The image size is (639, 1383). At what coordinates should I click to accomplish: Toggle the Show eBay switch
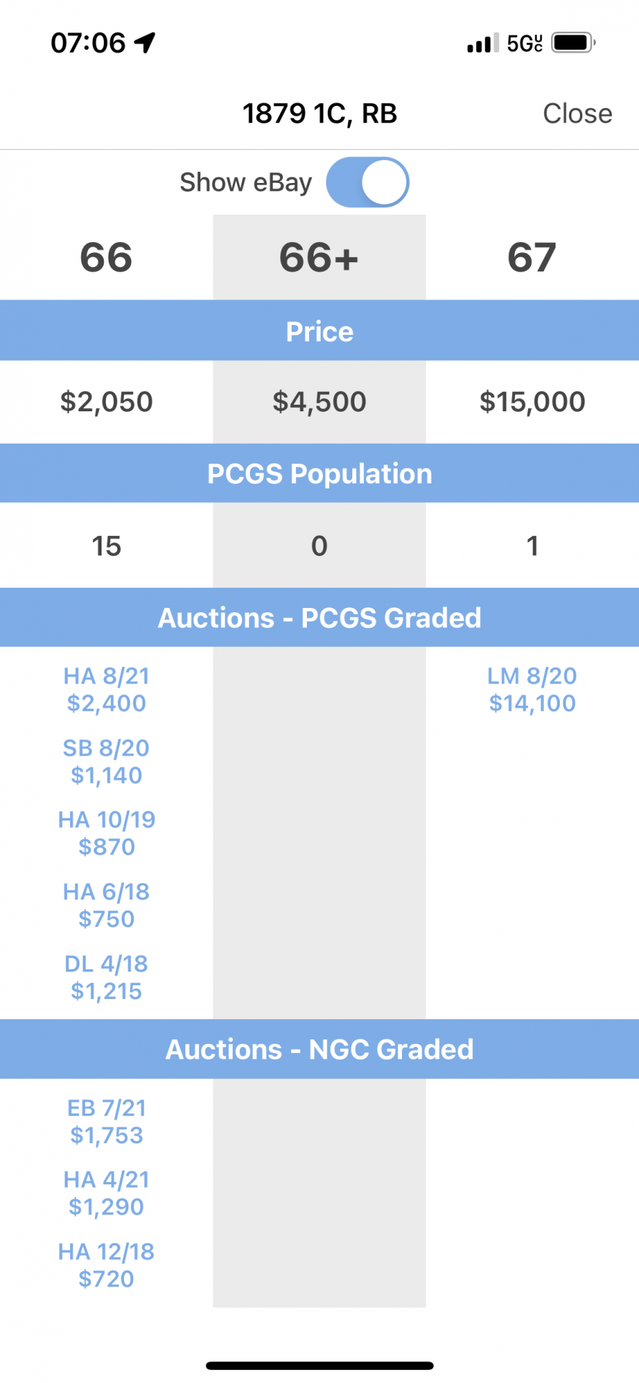coord(367,182)
